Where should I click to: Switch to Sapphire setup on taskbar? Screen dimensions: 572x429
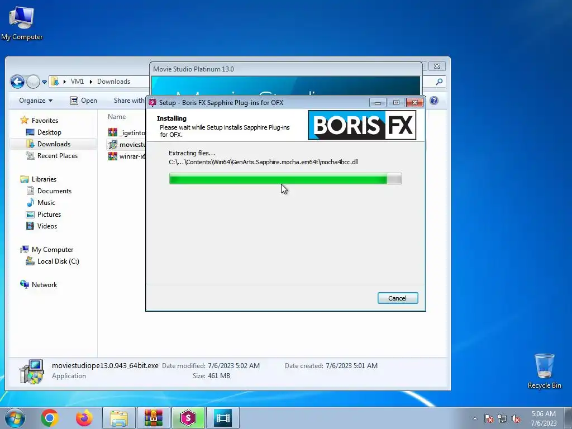(x=188, y=418)
